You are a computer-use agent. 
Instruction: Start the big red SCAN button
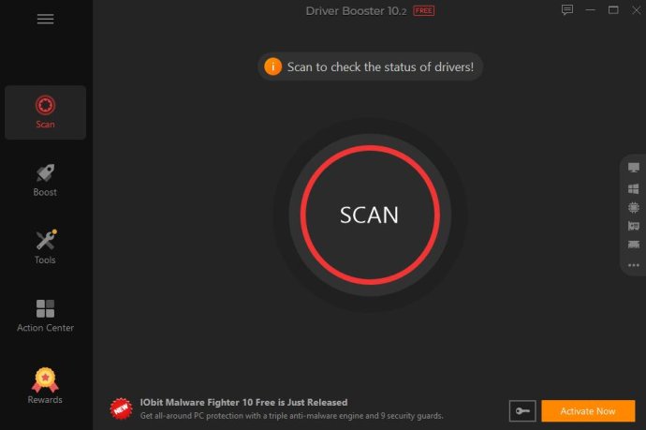point(370,215)
